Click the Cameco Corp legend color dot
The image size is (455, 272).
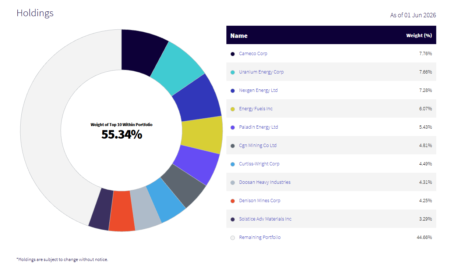(x=233, y=54)
